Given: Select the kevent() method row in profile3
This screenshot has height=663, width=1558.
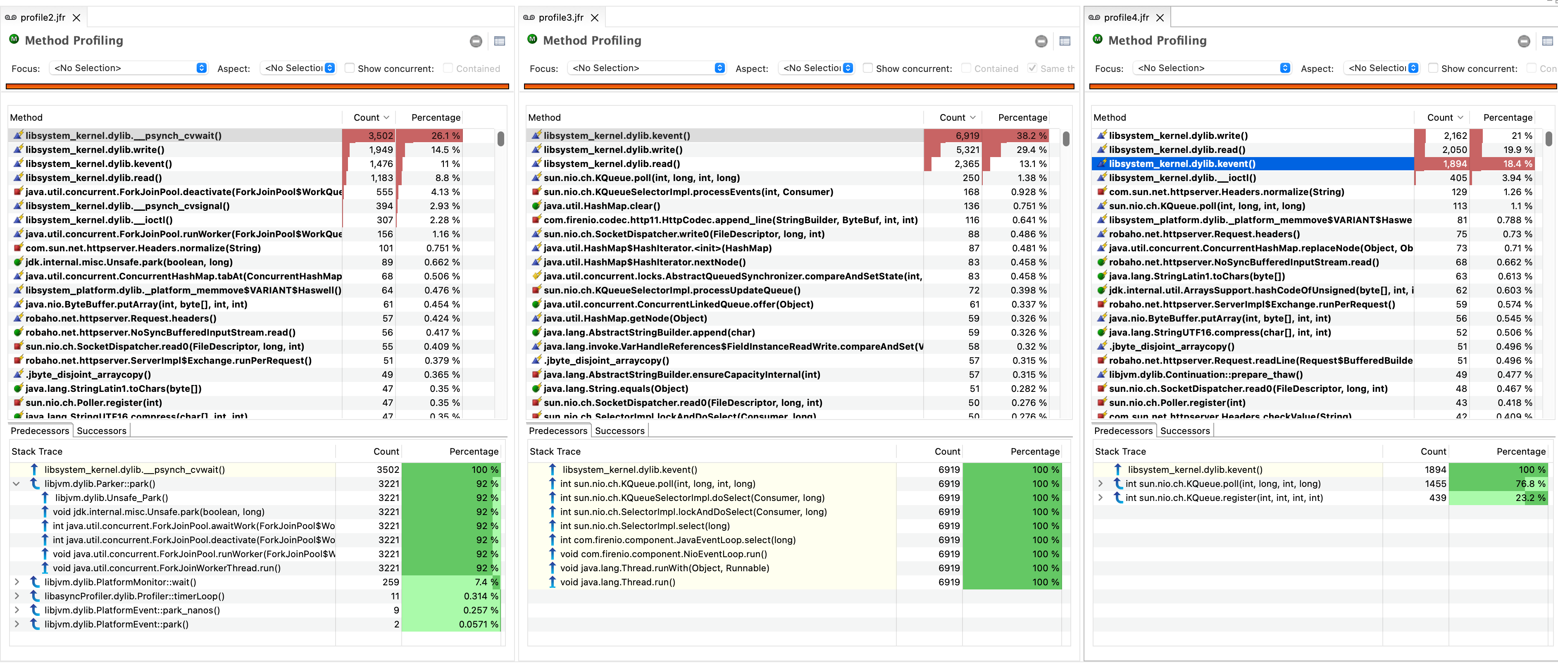Looking at the screenshot, I should [x=616, y=136].
